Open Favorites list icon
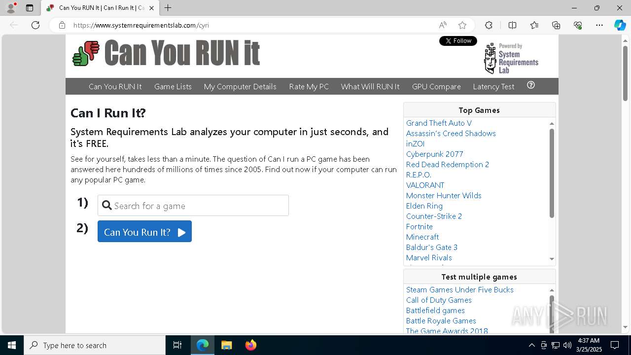Viewport: 631px width, 355px height. tap(534, 25)
